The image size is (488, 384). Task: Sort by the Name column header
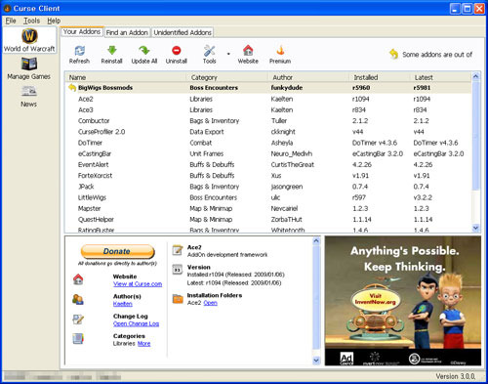pos(126,77)
